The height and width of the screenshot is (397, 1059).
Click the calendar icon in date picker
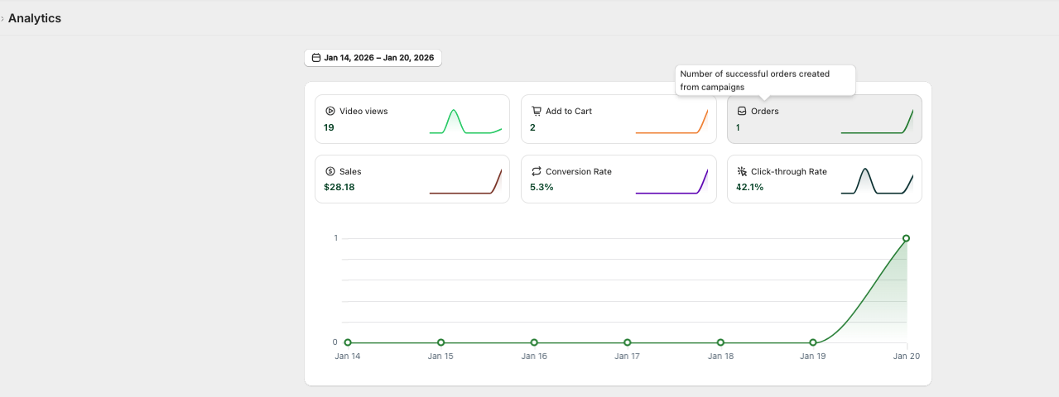tap(316, 58)
